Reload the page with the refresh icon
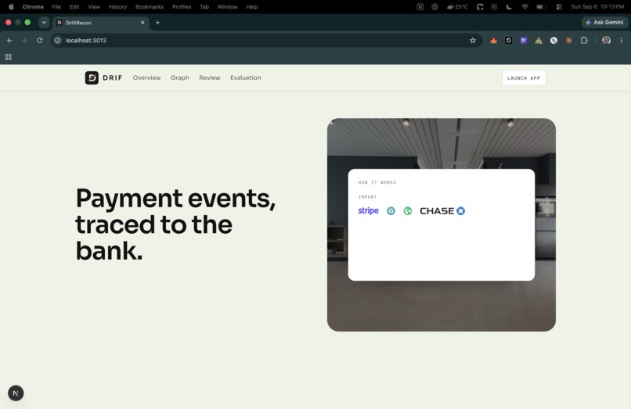Image resolution: width=631 pixels, height=409 pixels. [x=39, y=40]
